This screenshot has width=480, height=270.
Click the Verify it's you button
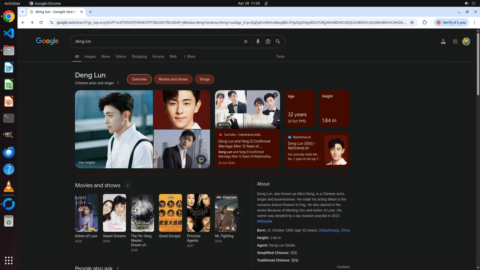451,22
